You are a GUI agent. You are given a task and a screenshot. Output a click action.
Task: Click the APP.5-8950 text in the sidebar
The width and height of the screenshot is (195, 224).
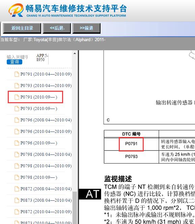coord(42,57)
